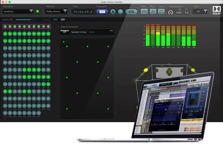Click the green renderer connection indicator

(x=38, y=11)
